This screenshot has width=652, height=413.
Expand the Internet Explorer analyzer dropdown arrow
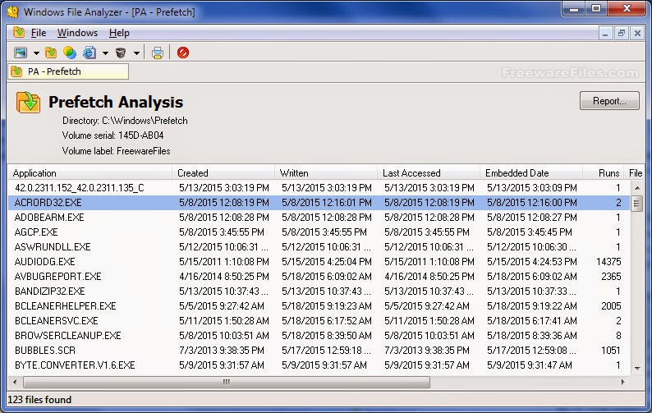point(105,53)
